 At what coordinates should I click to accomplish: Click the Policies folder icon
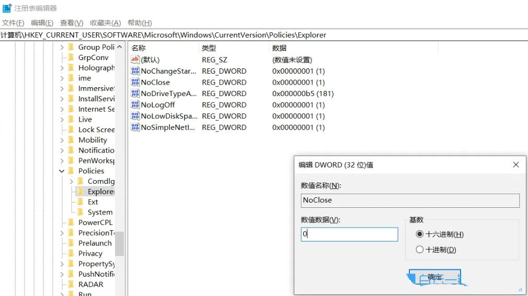tap(71, 171)
